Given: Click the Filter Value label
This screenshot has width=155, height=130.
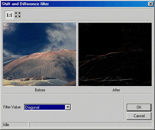Looking at the screenshot, I should tap(12, 107).
